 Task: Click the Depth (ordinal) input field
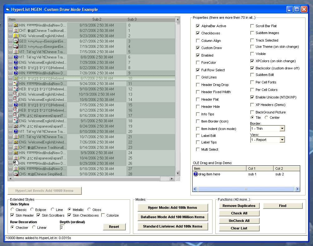[62, 227]
